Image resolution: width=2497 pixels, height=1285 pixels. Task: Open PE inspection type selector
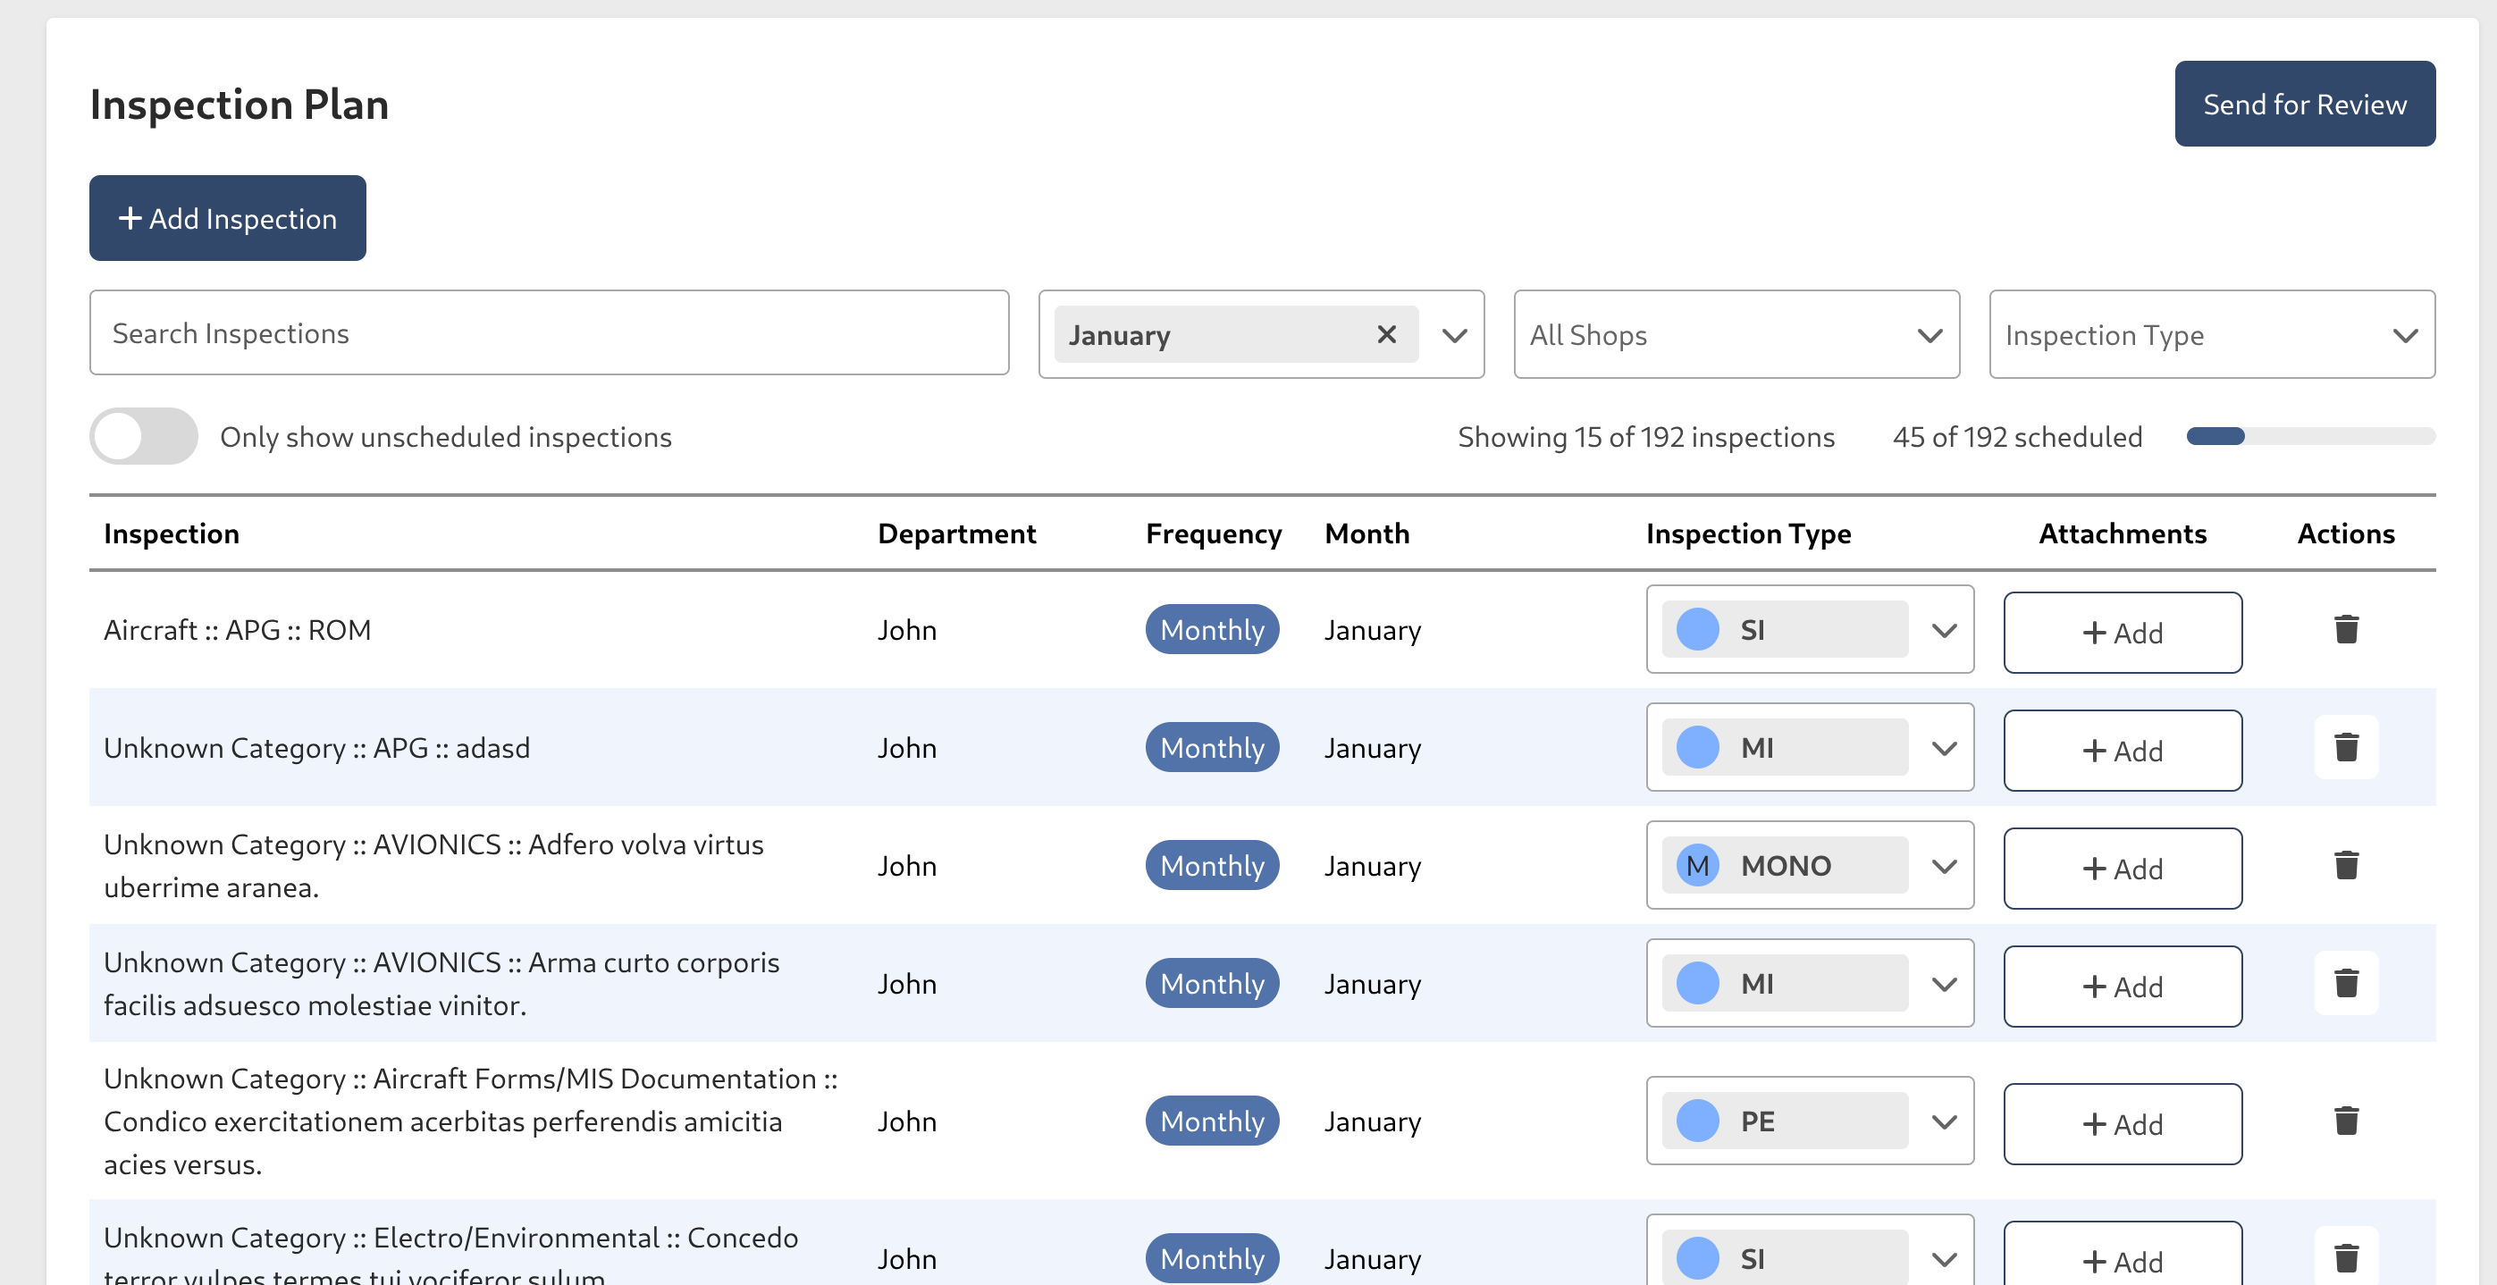tap(1809, 1121)
